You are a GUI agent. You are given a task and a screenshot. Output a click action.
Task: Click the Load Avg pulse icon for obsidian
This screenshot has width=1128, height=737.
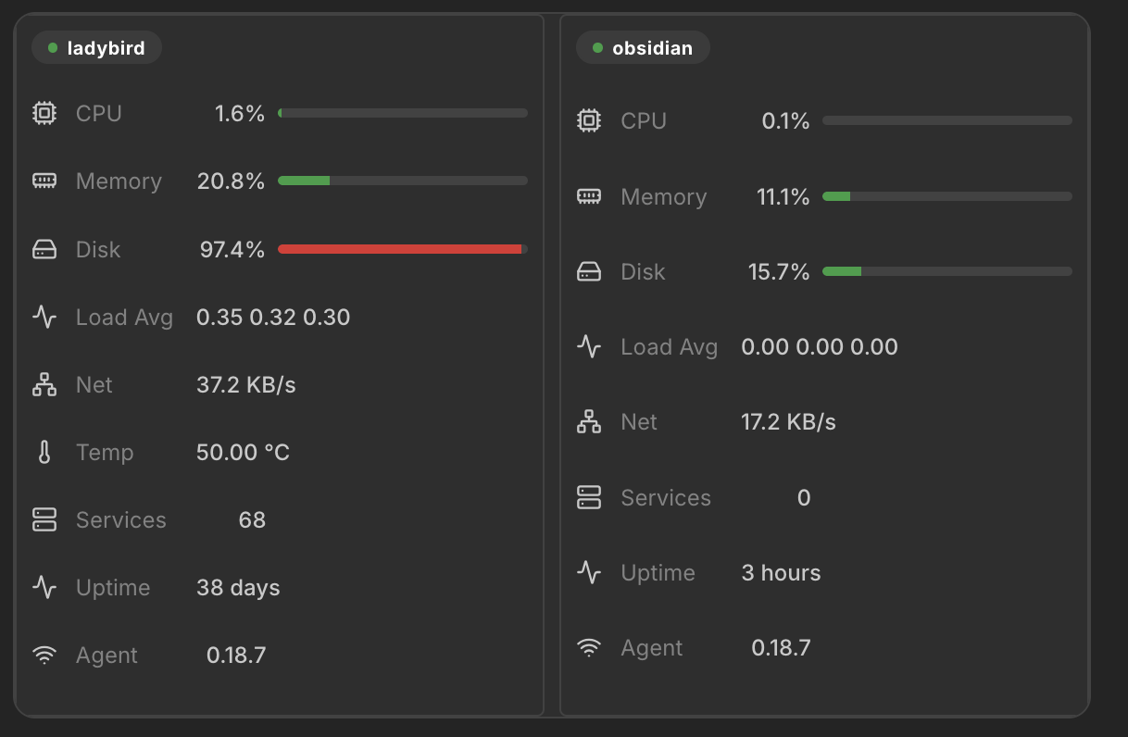click(x=589, y=346)
